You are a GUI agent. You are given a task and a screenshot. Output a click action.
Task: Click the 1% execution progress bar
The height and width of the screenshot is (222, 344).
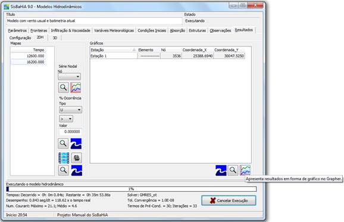click(132, 189)
